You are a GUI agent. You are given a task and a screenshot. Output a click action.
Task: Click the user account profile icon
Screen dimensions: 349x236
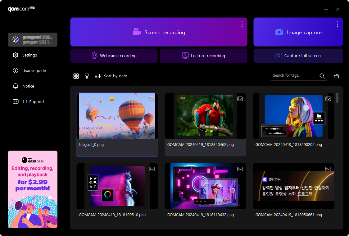[16, 40]
